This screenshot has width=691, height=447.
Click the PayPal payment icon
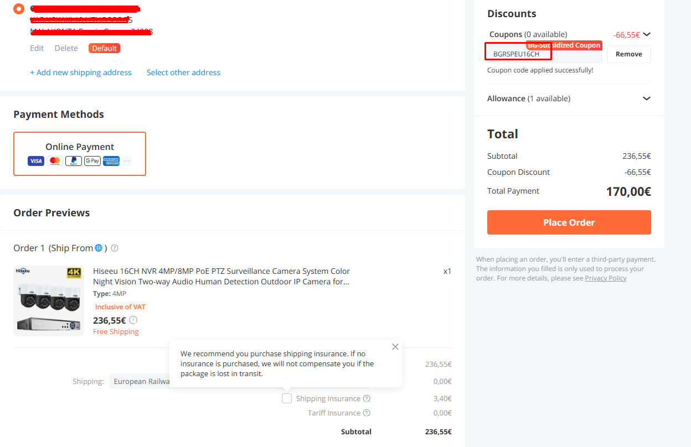pos(74,161)
